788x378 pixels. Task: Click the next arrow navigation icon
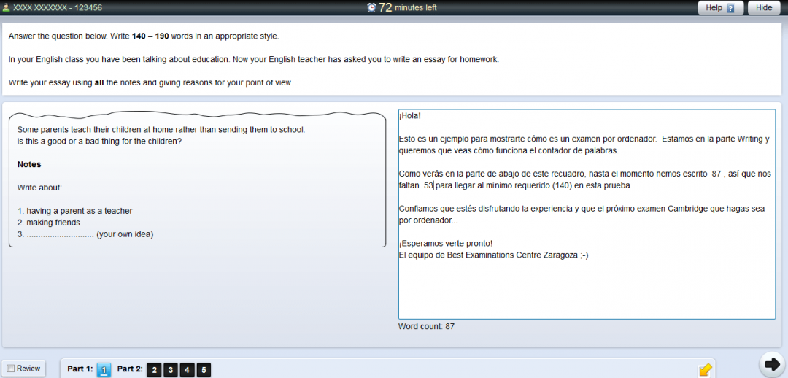coord(770,363)
